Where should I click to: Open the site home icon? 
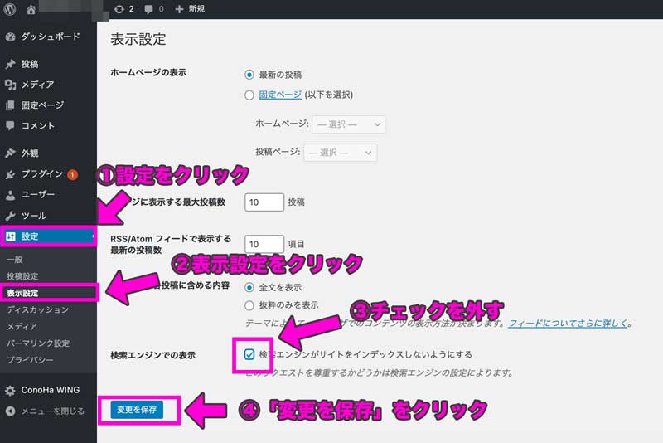click(31, 9)
